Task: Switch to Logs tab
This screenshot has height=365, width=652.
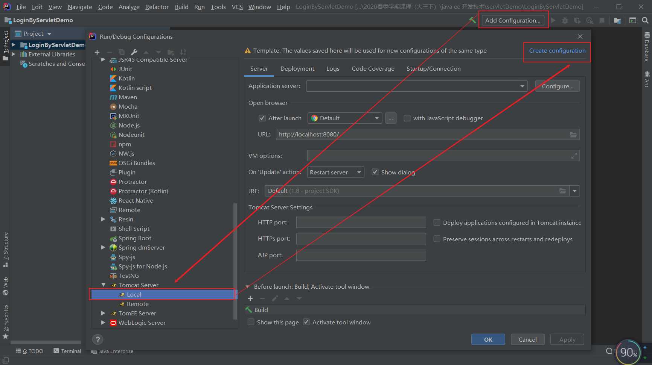Action: click(x=333, y=68)
